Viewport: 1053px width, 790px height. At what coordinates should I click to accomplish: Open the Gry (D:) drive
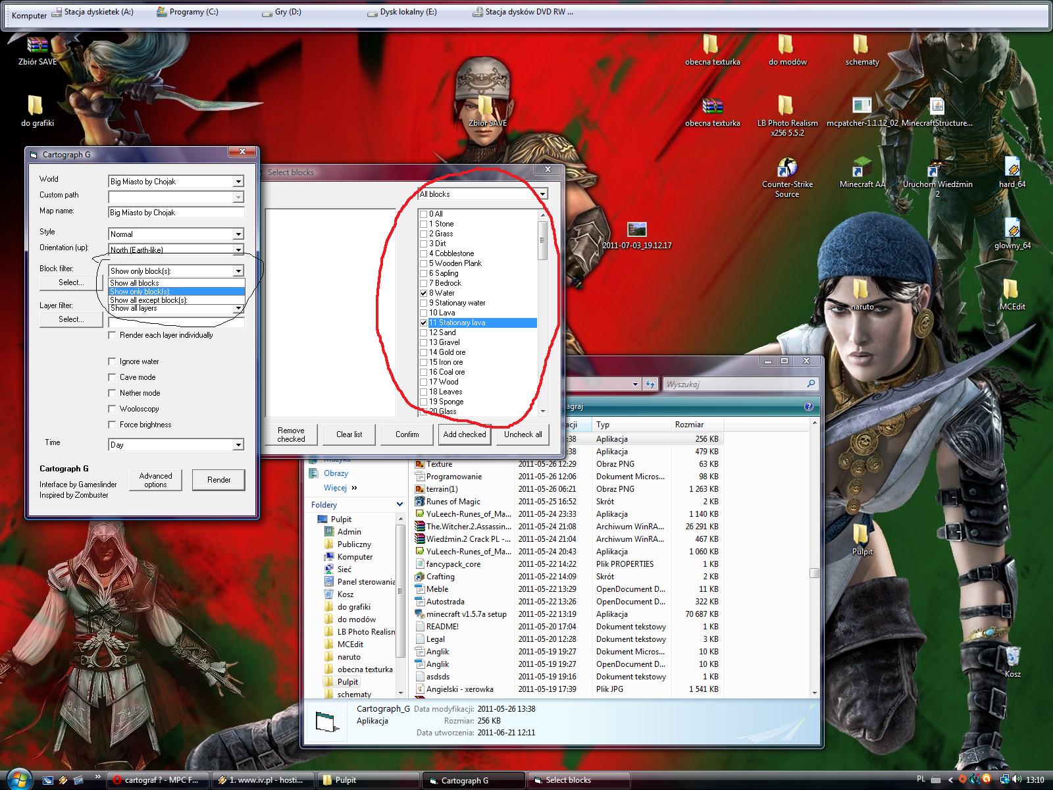(282, 12)
